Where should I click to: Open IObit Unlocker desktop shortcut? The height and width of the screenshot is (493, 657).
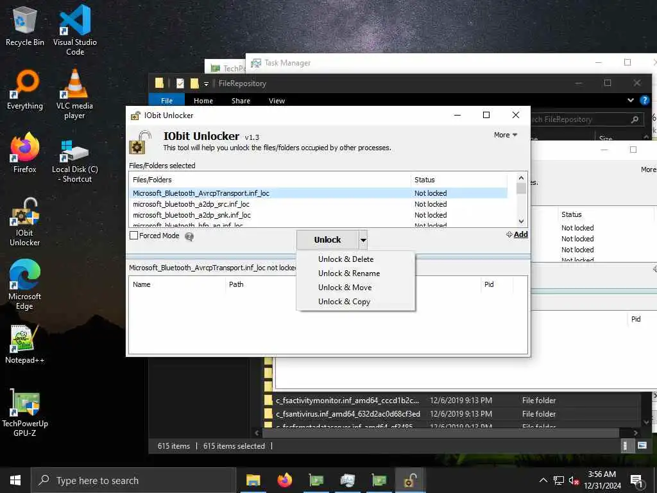point(25,222)
